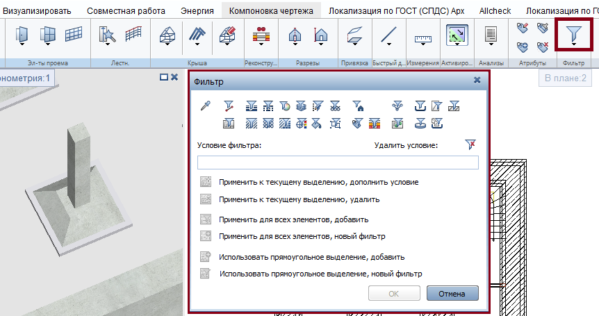Image resolution: width=599 pixels, height=316 pixels.
Task: Select the funnel with red line segment filter
Action: point(229,106)
